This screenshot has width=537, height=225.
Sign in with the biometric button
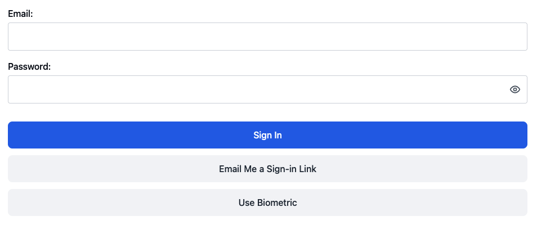[x=267, y=202]
